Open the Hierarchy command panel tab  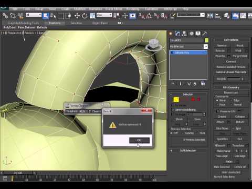(x=184, y=34)
